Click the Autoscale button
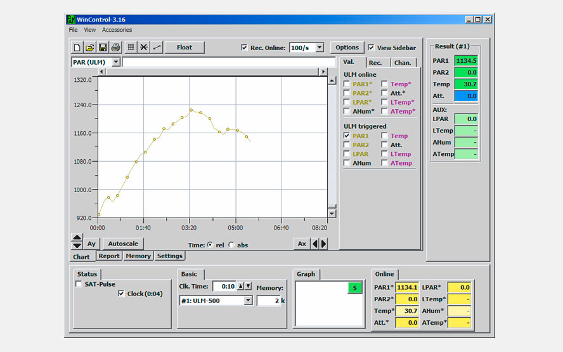Screen dimensions: 563x352 123,244
